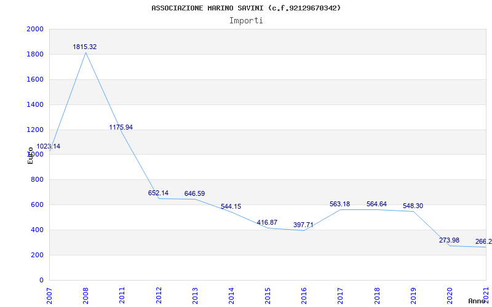Select the x-axis year 2011
This screenshot has height=307, width=492.
[122, 295]
